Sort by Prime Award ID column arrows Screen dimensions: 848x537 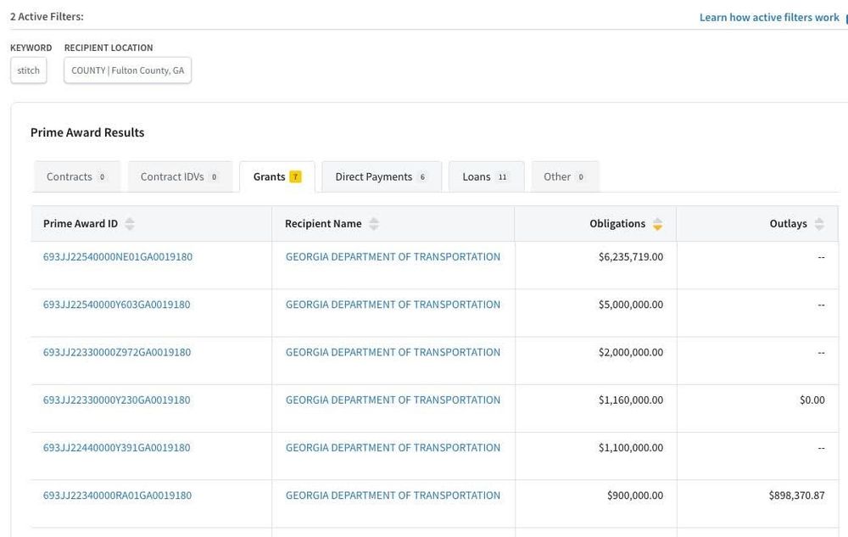click(x=129, y=224)
